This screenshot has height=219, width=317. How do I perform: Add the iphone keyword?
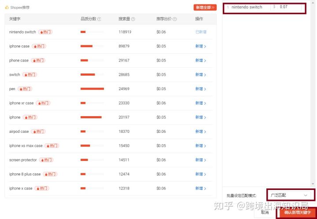201,117
